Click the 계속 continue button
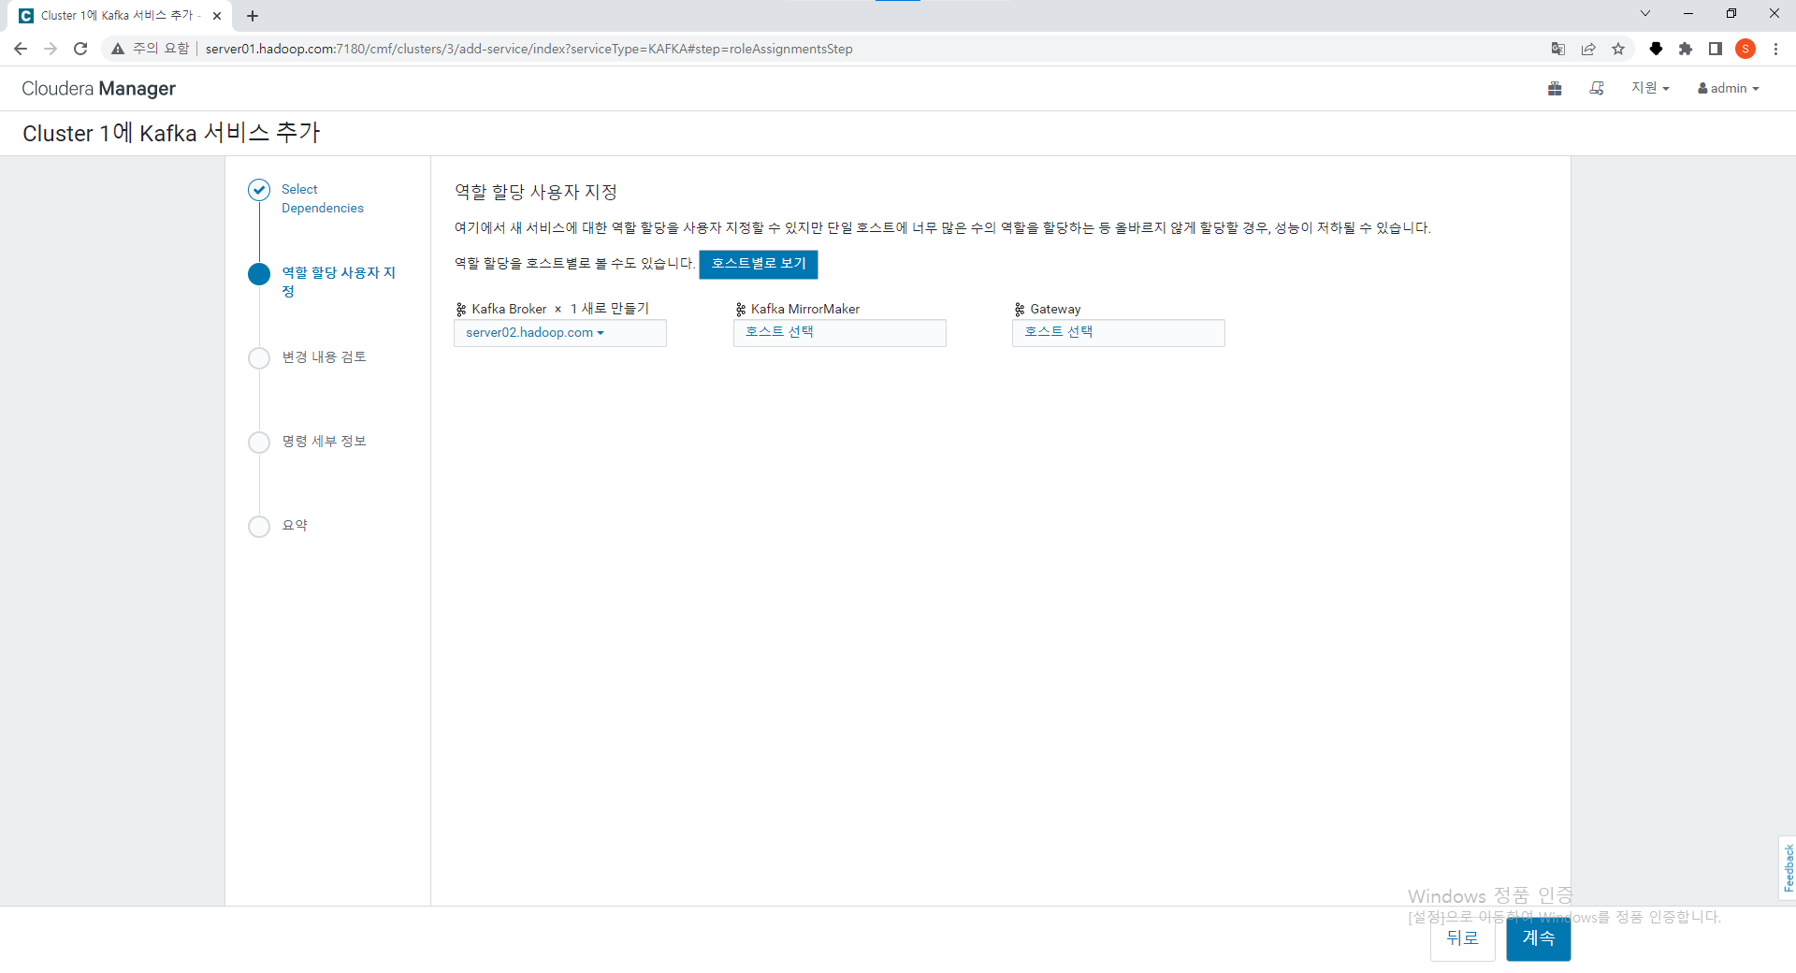This screenshot has width=1796, height=973. 1539,938
